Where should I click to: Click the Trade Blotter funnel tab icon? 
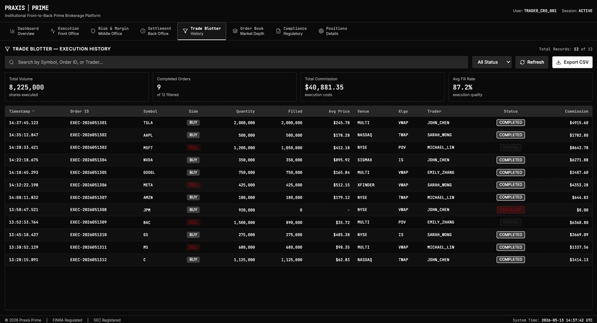185,31
